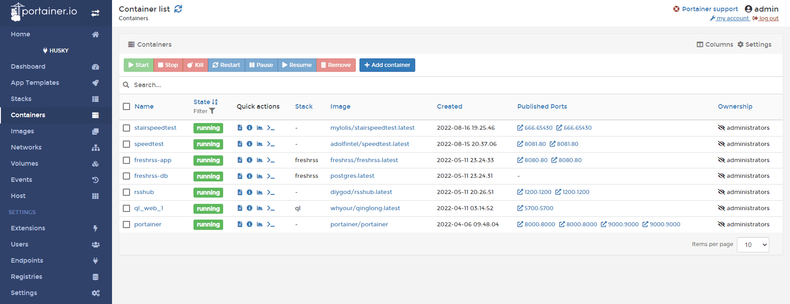Open console icon for ql_web_1
The image size is (790, 304).
(x=271, y=208)
